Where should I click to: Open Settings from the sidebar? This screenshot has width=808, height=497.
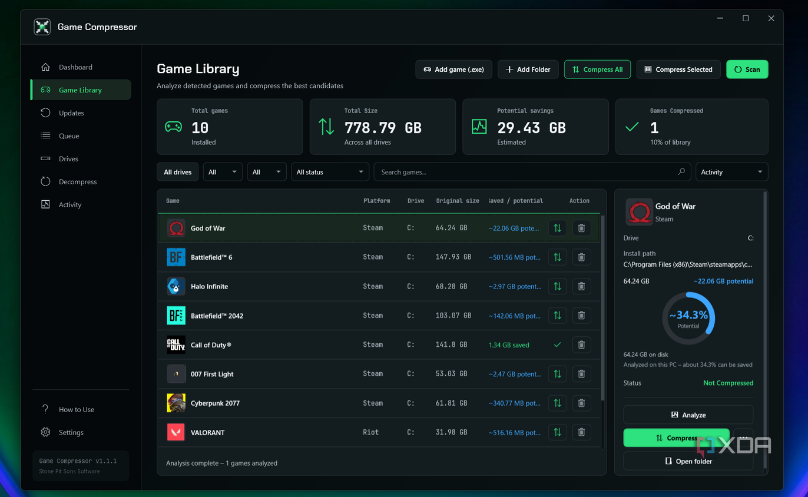(81, 433)
